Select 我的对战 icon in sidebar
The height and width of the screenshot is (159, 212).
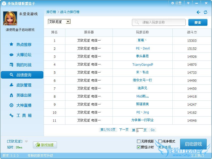pyautogui.click(x=11, y=65)
